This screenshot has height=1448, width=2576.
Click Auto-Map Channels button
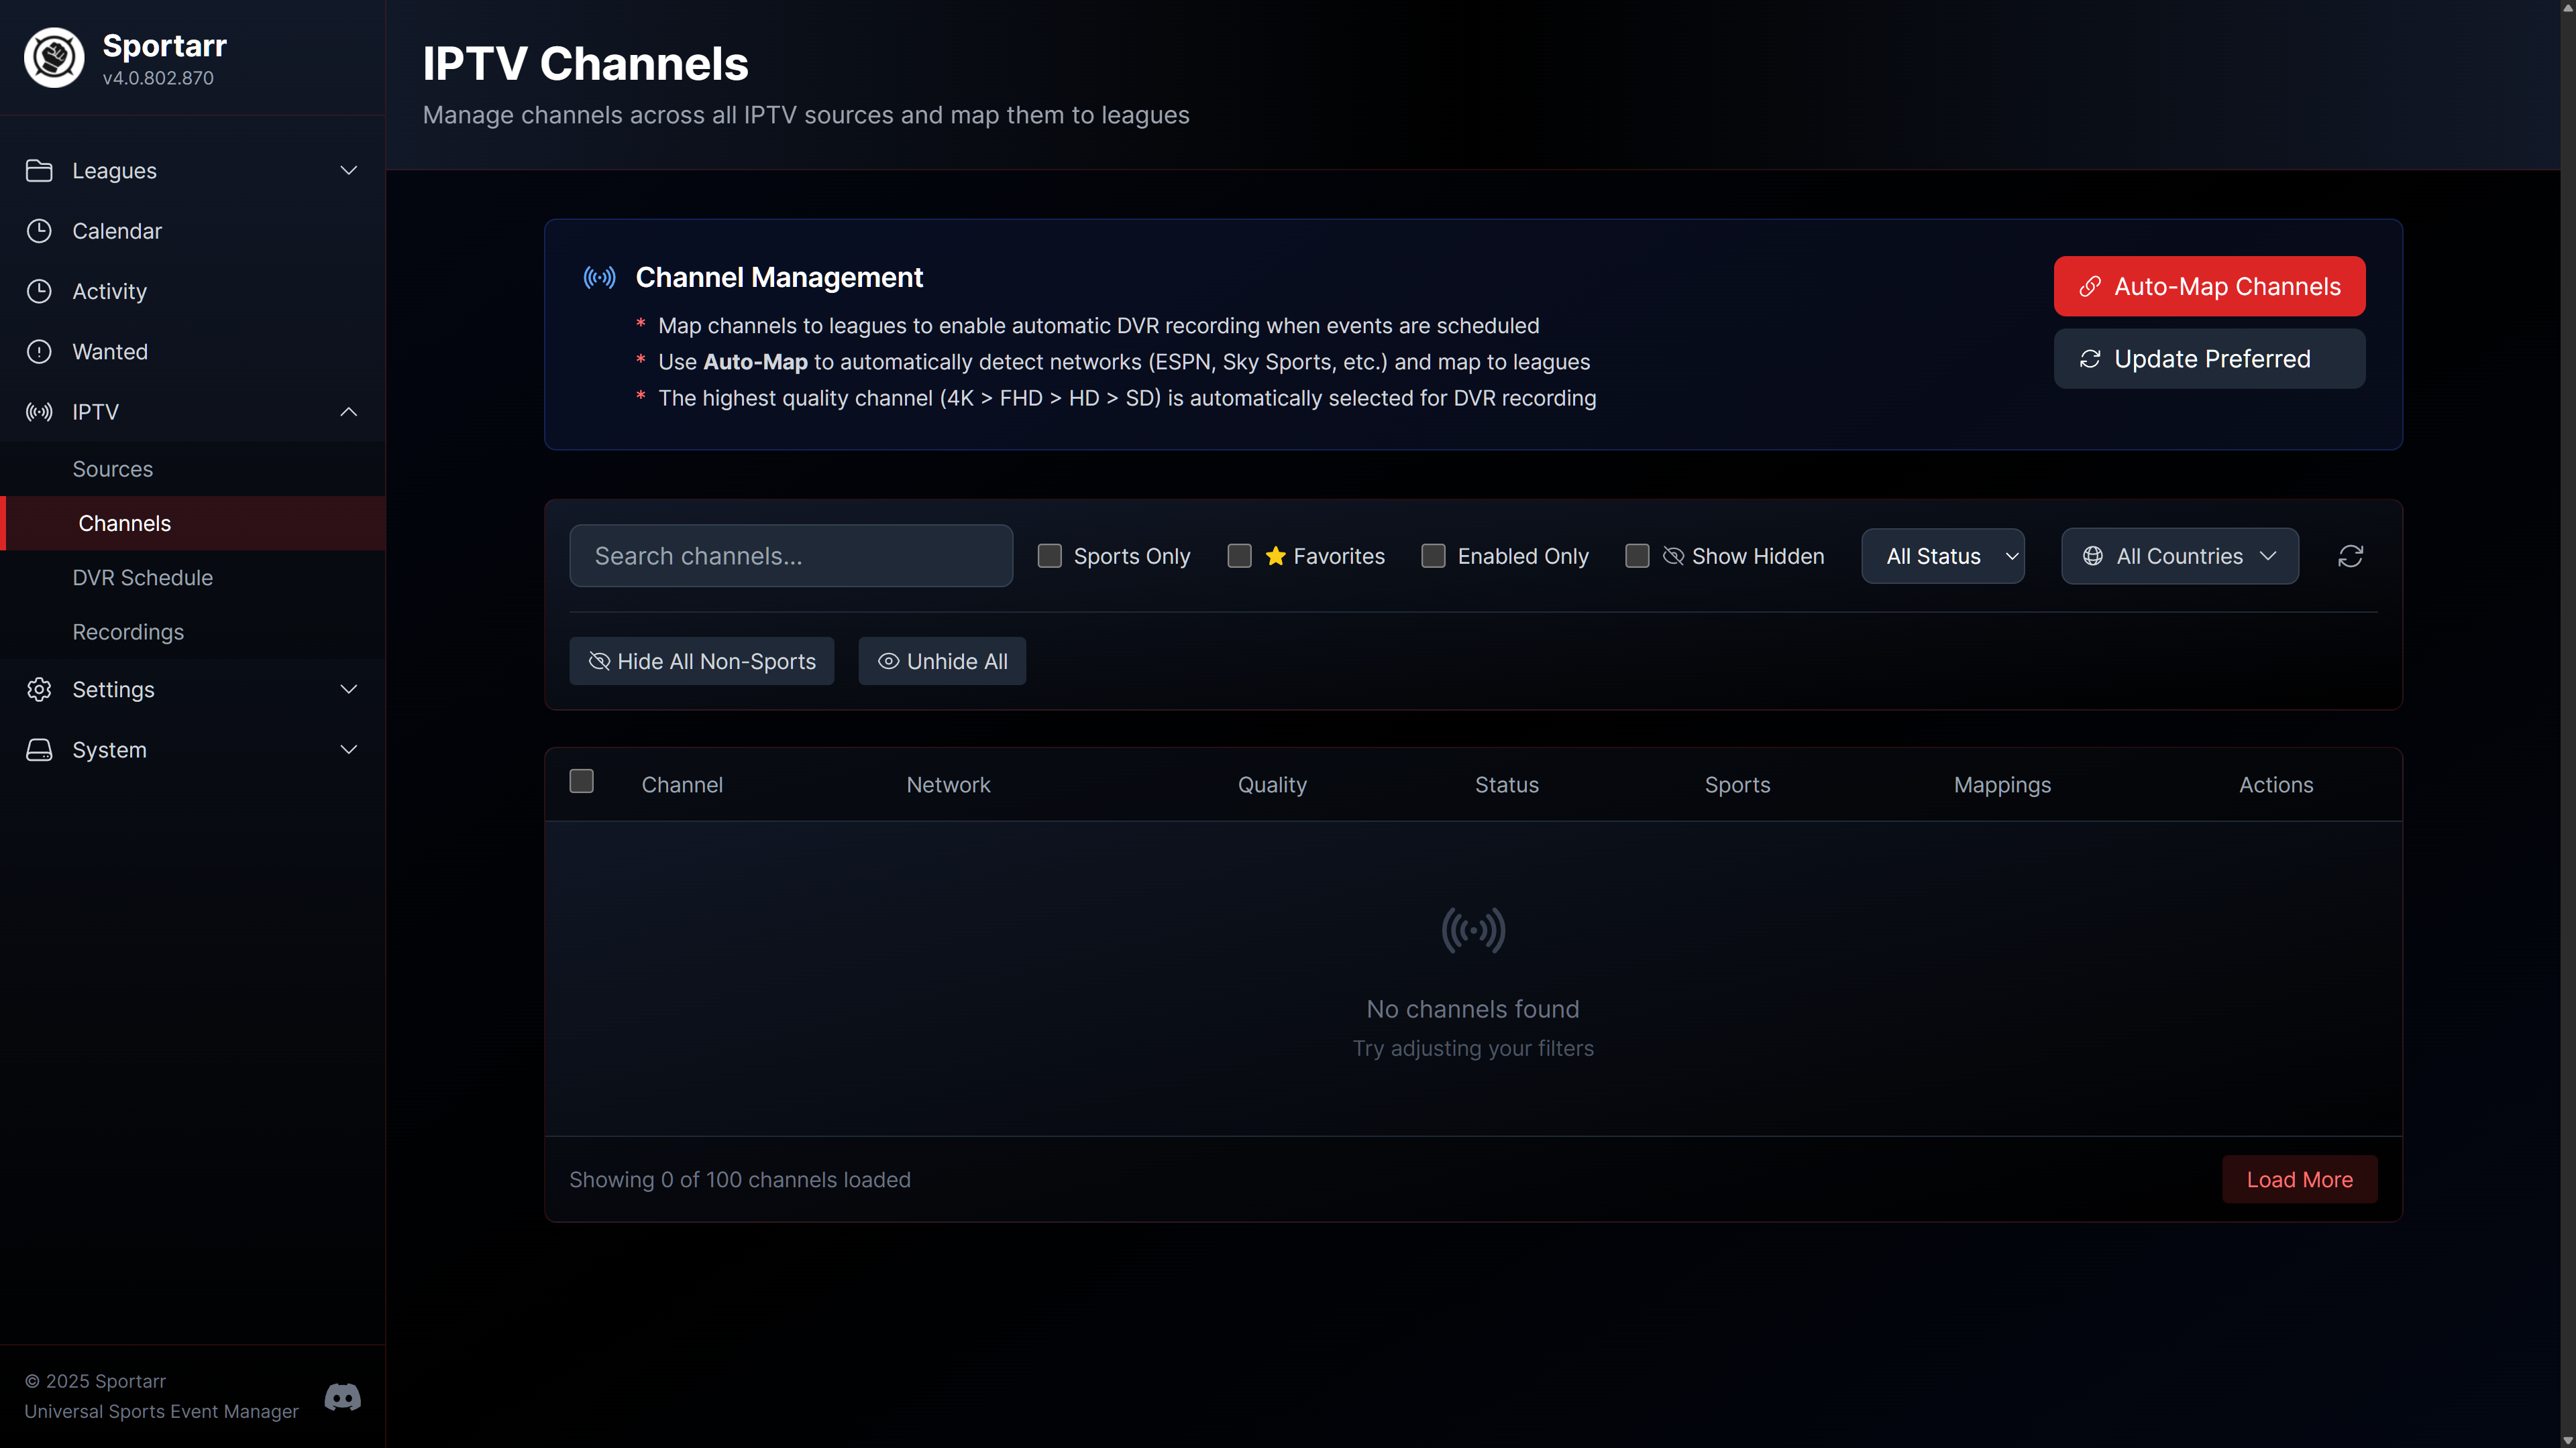click(2210, 287)
